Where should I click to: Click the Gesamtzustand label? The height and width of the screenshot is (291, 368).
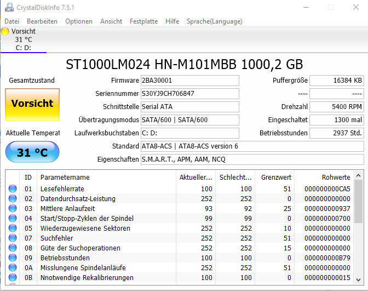[32, 81]
